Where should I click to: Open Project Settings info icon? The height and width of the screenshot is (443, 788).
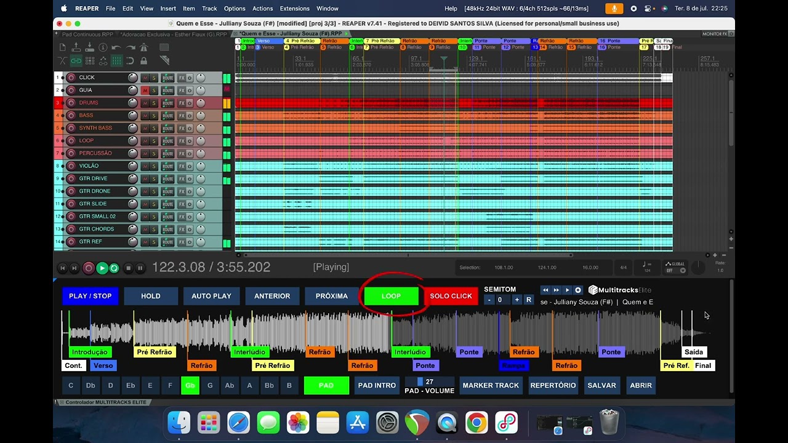pos(103,47)
